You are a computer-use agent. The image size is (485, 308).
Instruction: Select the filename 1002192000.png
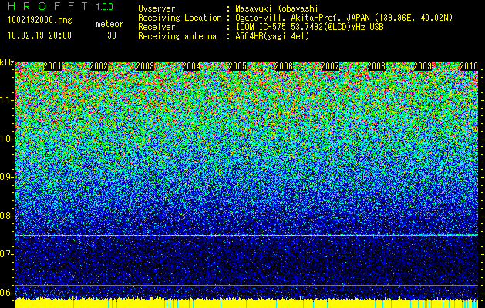[40, 20]
